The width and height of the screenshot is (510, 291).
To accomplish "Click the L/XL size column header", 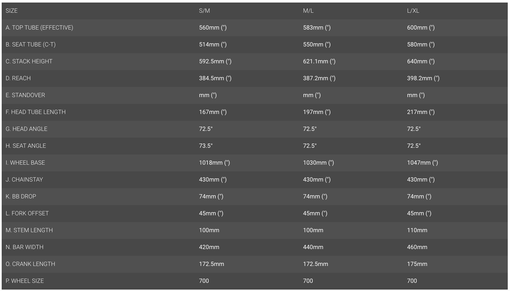I will (413, 11).
